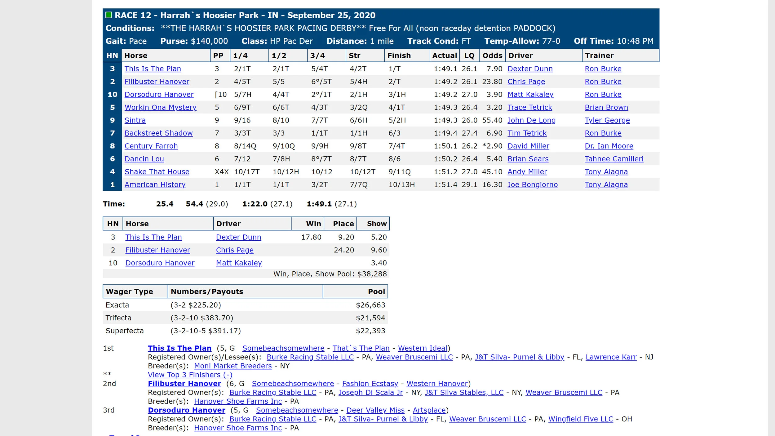
Task: Click Trifecta payout (3-2-10 $383.70)
Action: click(201, 318)
